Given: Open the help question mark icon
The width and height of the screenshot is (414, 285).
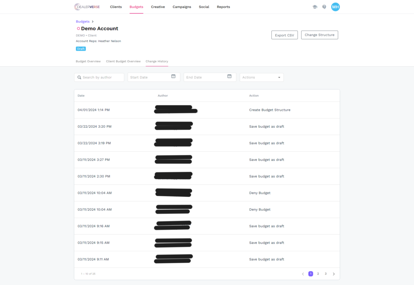Looking at the screenshot, I should pyautogui.click(x=324, y=7).
